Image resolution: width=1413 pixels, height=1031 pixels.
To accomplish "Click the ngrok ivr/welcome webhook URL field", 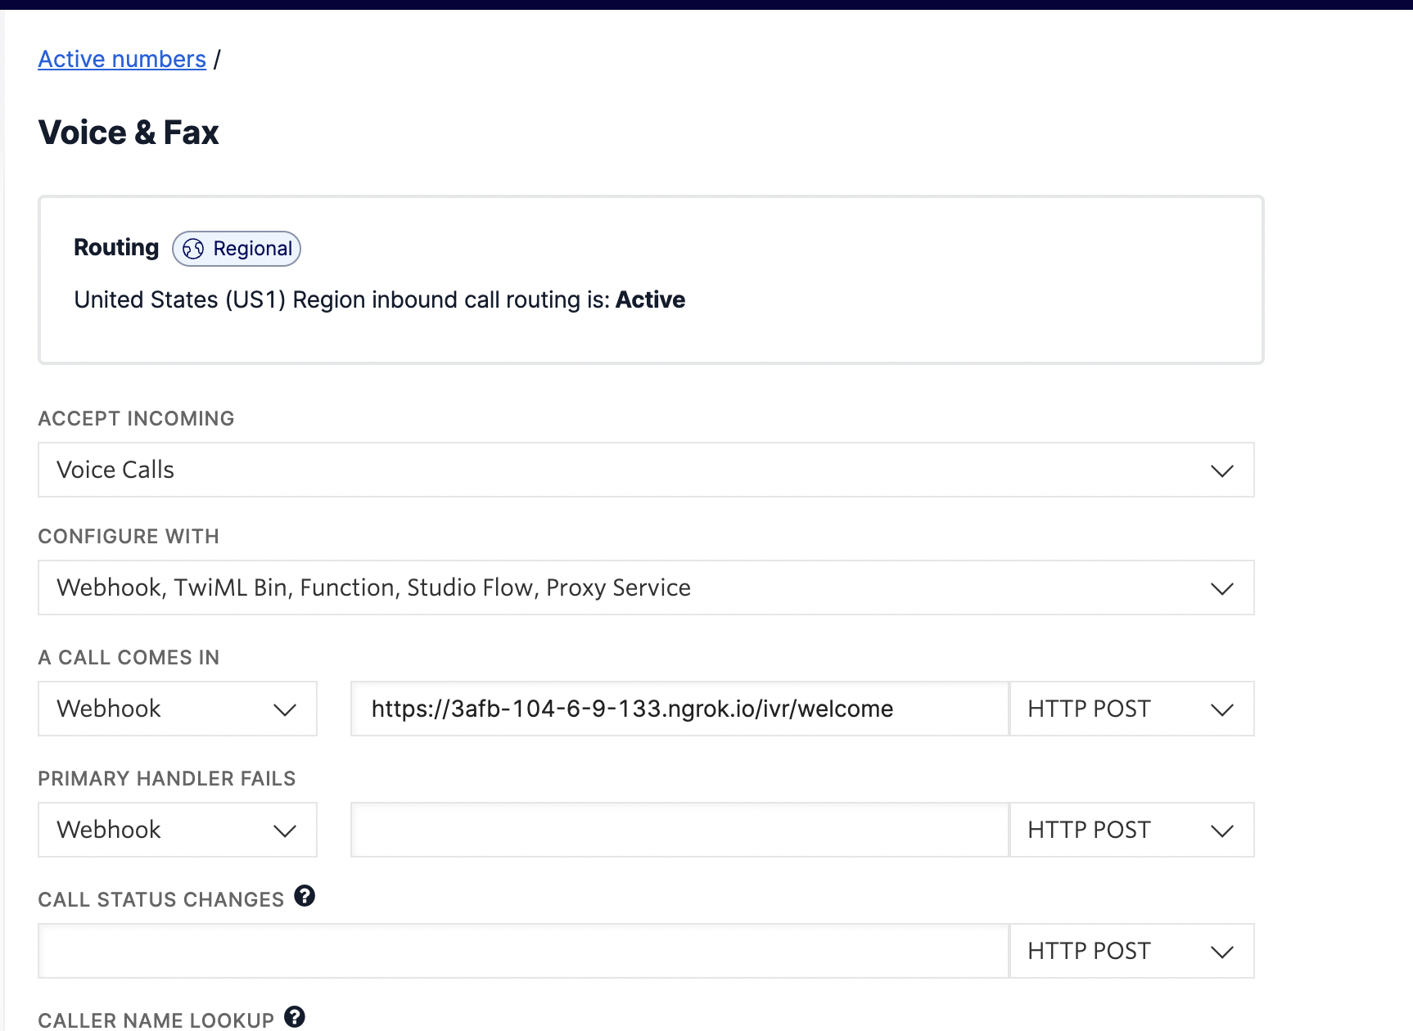I will coord(679,709).
